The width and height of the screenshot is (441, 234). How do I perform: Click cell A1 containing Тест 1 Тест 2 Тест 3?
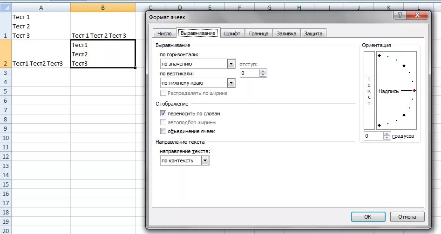click(41, 26)
